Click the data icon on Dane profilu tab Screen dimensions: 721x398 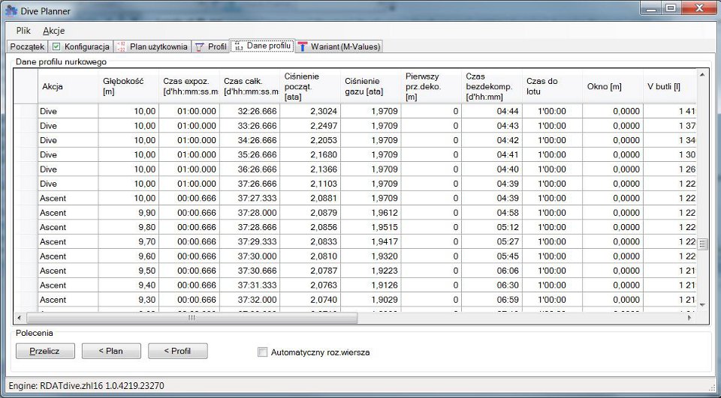237,46
